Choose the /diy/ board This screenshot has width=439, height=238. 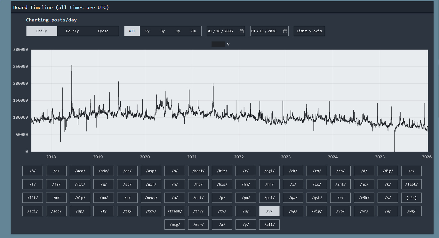tap(388, 171)
